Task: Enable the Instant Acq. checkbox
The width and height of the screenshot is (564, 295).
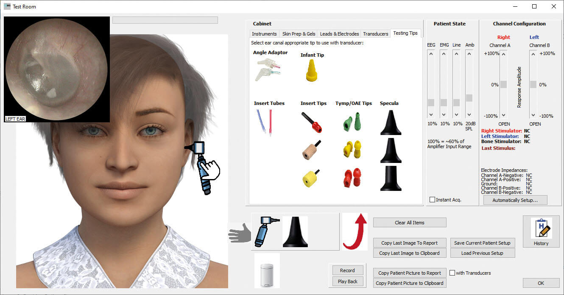Action: point(432,200)
